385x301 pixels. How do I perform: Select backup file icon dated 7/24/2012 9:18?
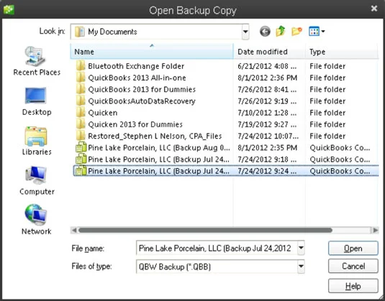pyautogui.click(x=81, y=159)
